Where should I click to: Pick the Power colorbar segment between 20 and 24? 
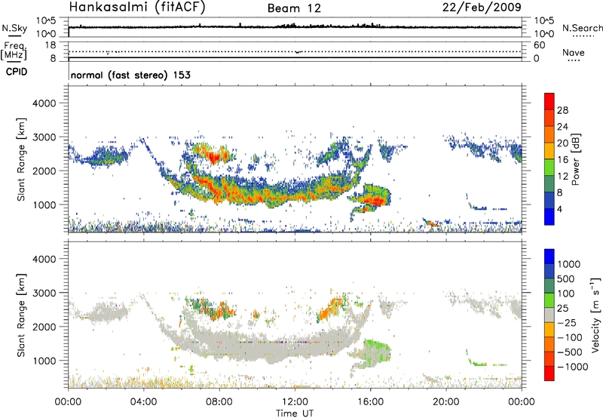click(549, 134)
